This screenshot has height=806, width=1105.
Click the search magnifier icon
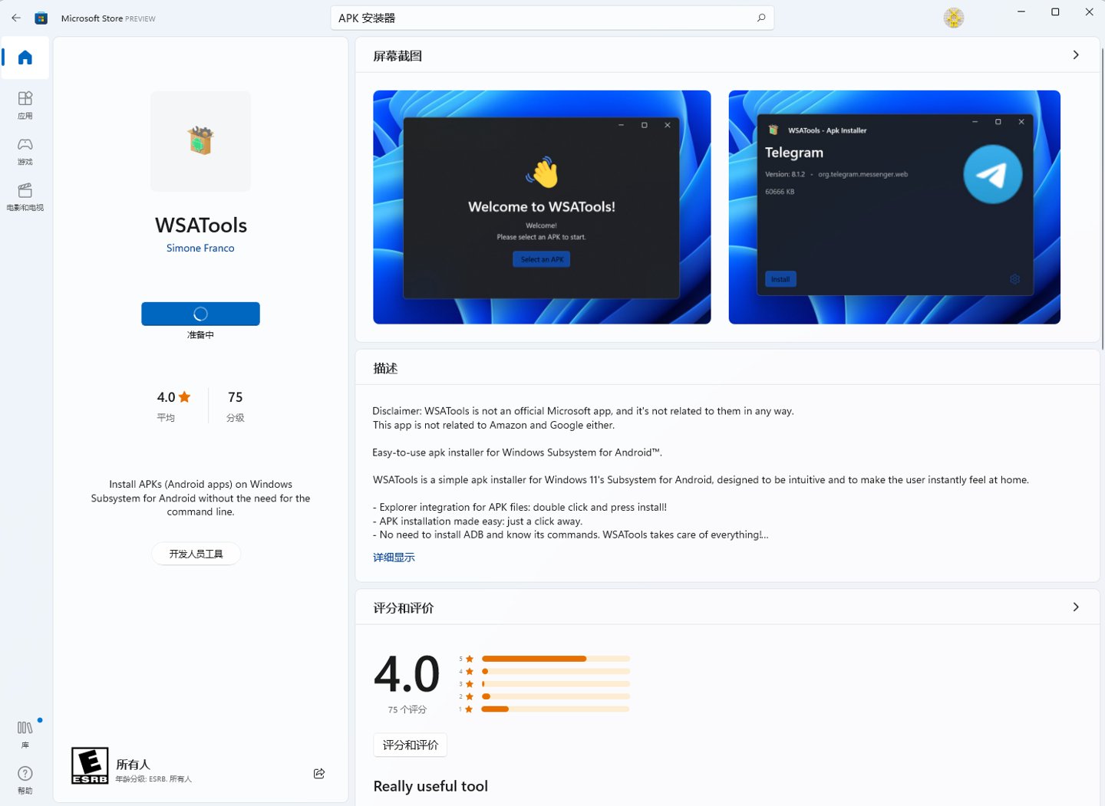(x=761, y=18)
